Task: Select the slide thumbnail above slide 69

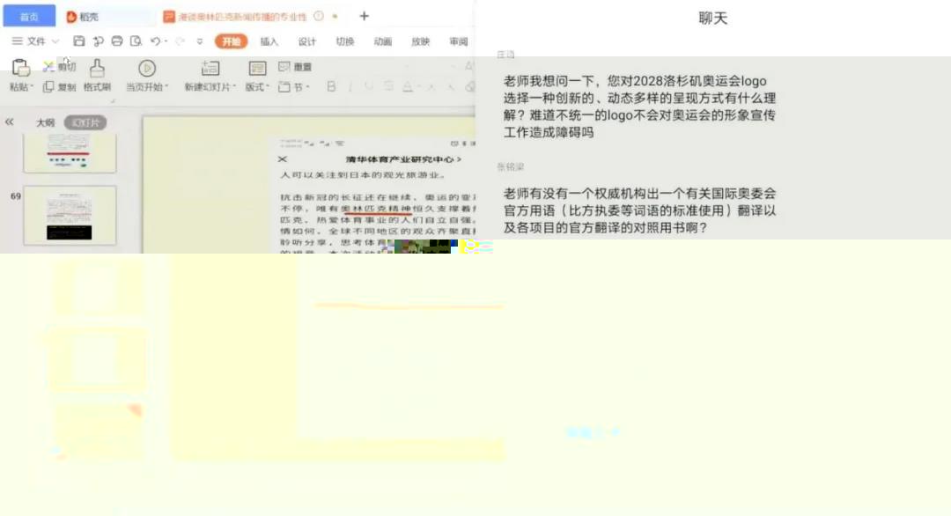Action: click(x=70, y=153)
